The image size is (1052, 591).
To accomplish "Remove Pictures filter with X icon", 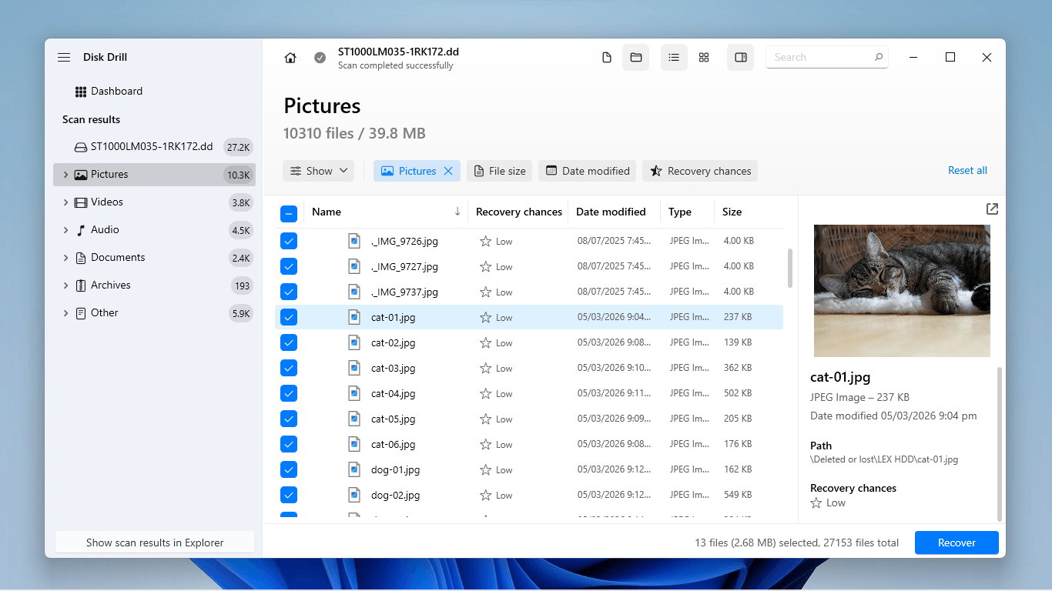I will tap(448, 171).
